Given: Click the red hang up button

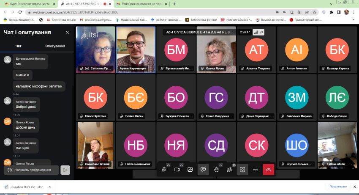Looking at the screenshot, I should (x=268, y=170).
